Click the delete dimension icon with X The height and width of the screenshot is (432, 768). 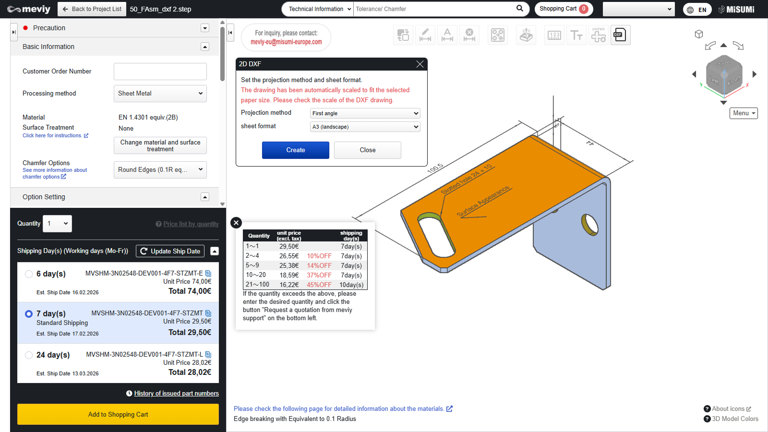(469, 35)
